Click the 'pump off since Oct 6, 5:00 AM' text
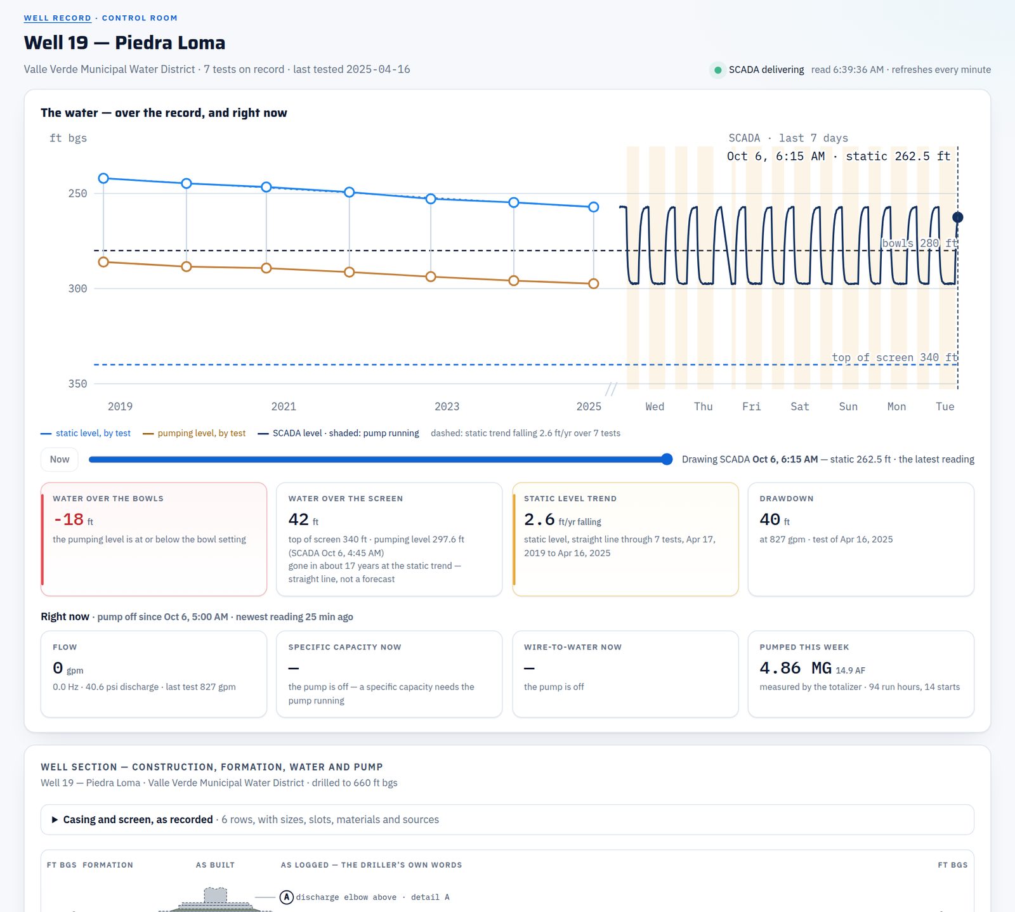This screenshot has height=912, width=1015. [x=162, y=616]
